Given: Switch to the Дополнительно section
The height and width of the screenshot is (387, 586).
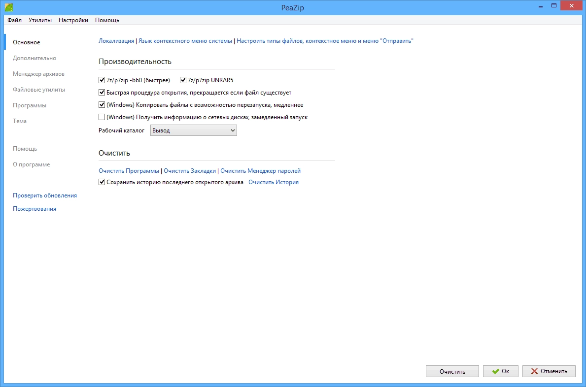Looking at the screenshot, I should [x=34, y=58].
